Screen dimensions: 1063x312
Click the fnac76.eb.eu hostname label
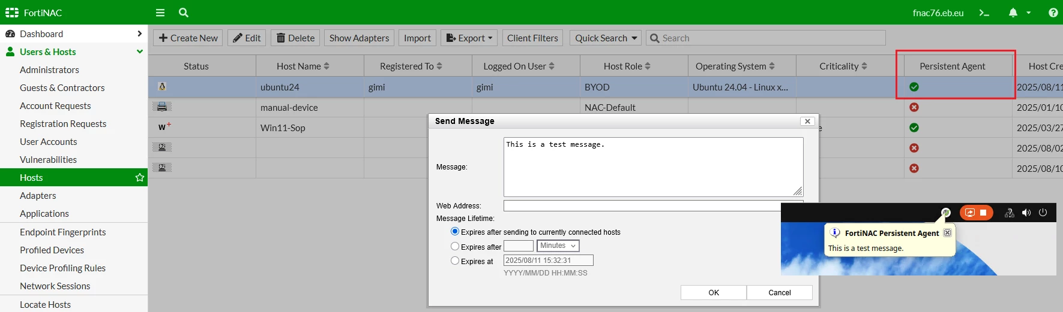pyautogui.click(x=938, y=13)
